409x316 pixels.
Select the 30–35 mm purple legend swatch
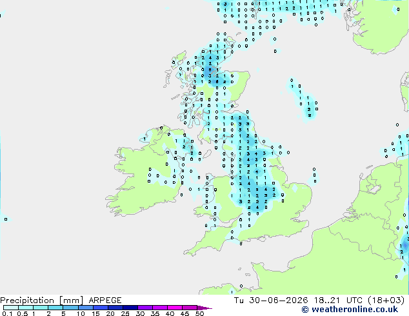coord(145,308)
